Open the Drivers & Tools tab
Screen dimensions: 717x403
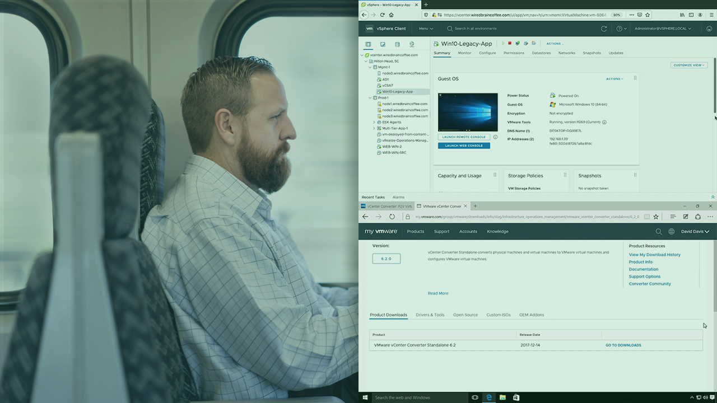430,315
